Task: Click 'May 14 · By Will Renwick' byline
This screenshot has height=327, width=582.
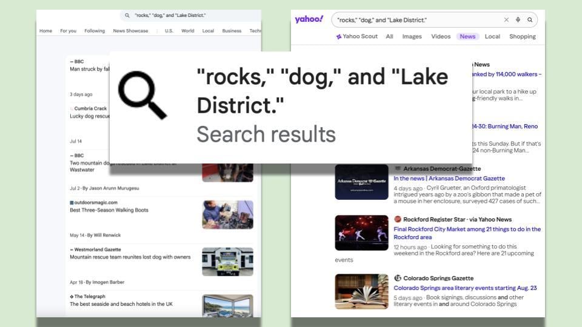Action: pyautogui.click(x=95, y=235)
